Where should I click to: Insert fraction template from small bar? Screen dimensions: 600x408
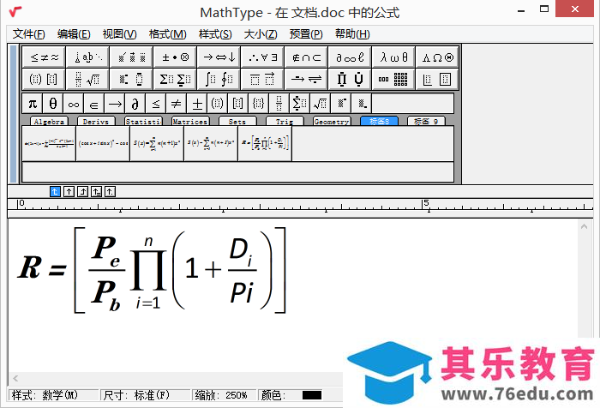(279, 104)
